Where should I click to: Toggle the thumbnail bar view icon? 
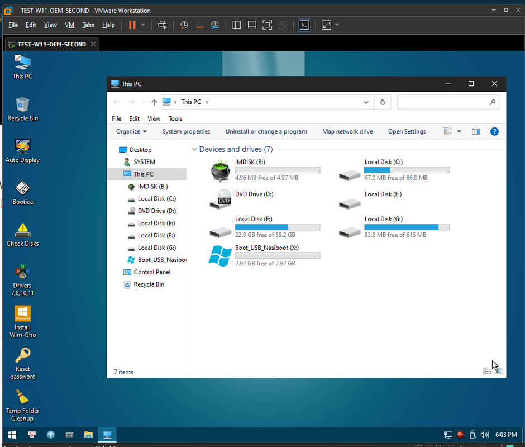(252, 25)
